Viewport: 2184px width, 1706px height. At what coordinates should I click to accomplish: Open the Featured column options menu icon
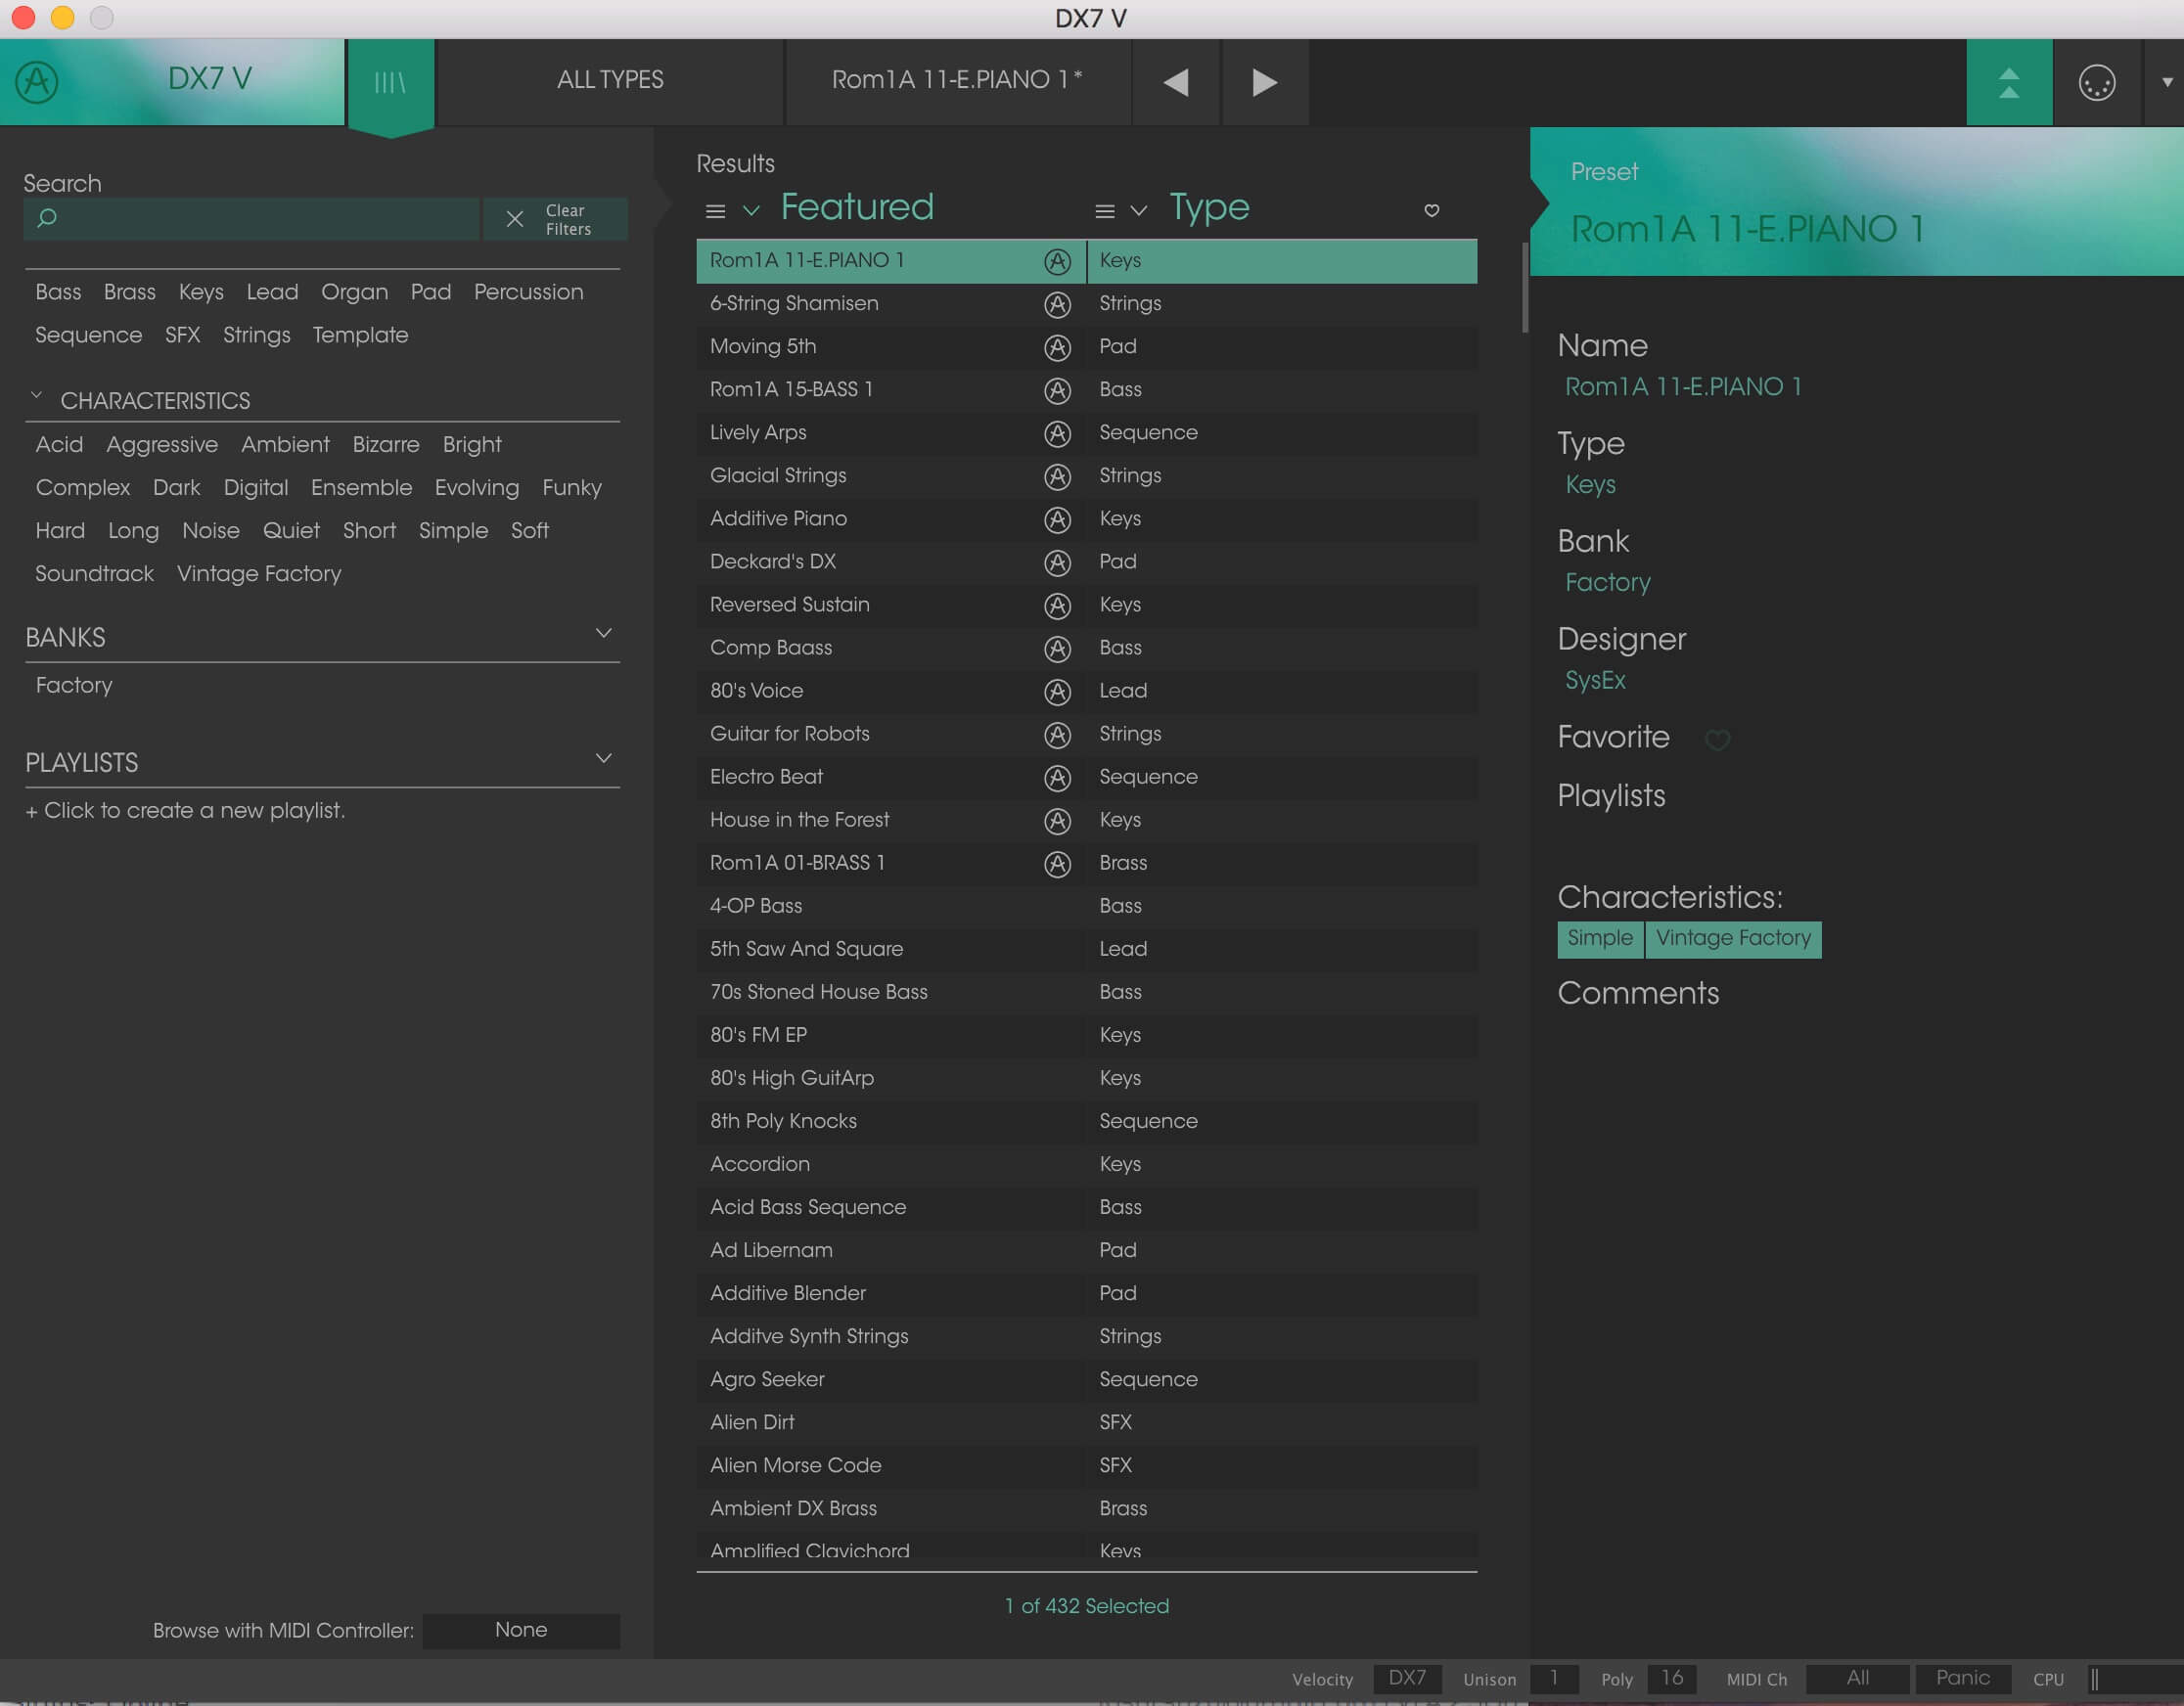coord(715,211)
